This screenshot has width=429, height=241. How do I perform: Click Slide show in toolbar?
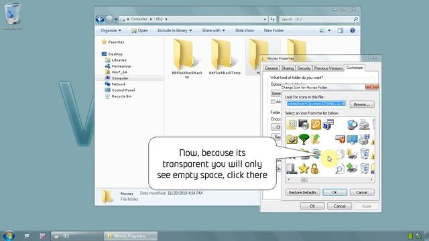point(244,30)
